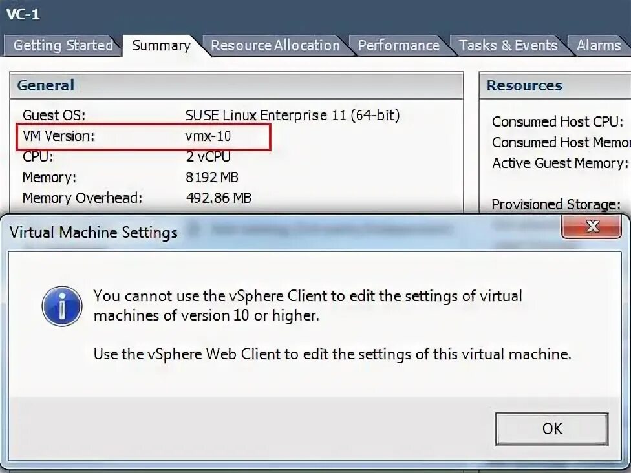Viewport: 631px width, 473px height.
Task: Click the VC-1 title text
Action: click(x=23, y=14)
